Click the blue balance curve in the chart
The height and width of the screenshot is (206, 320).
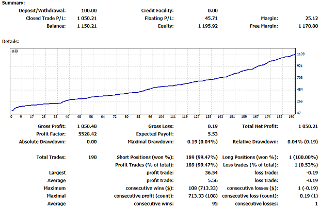point(155,90)
